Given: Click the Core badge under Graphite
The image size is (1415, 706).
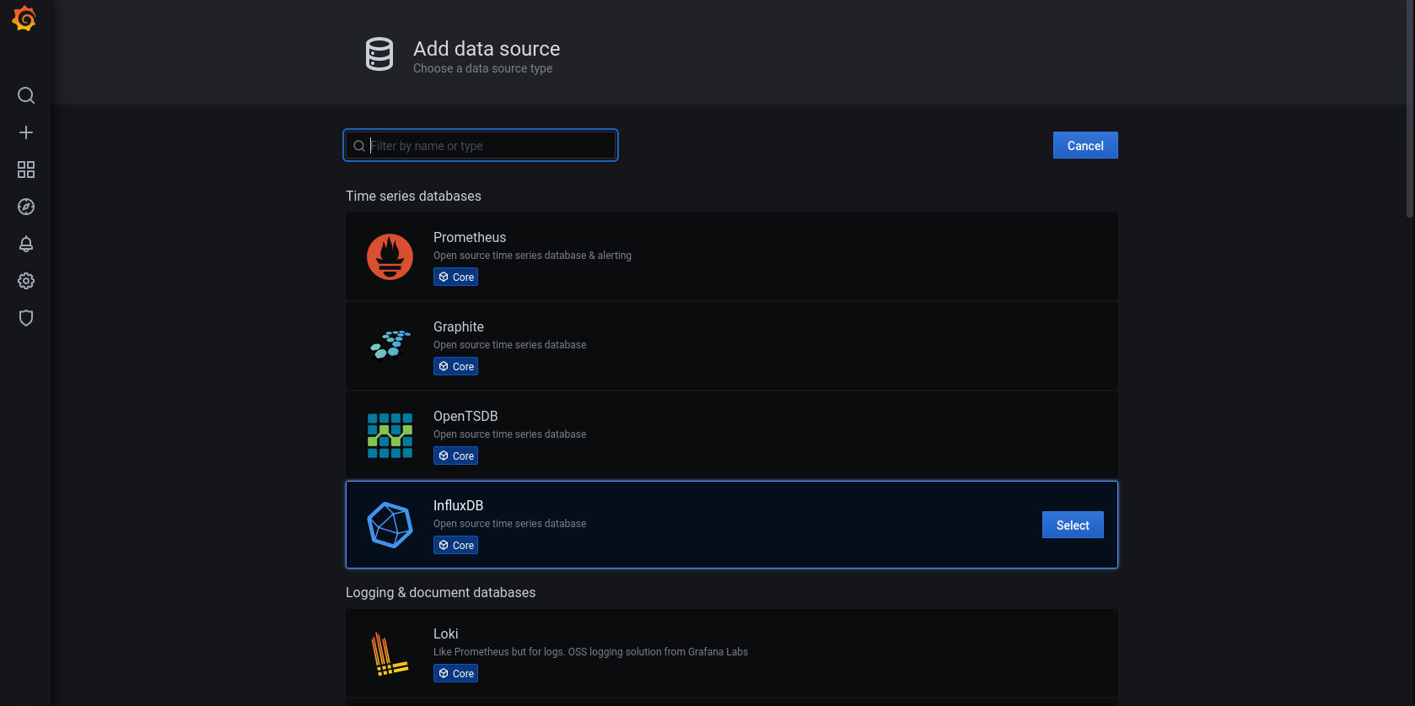Looking at the screenshot, I should pyautogui.click(x=455, y=366).
